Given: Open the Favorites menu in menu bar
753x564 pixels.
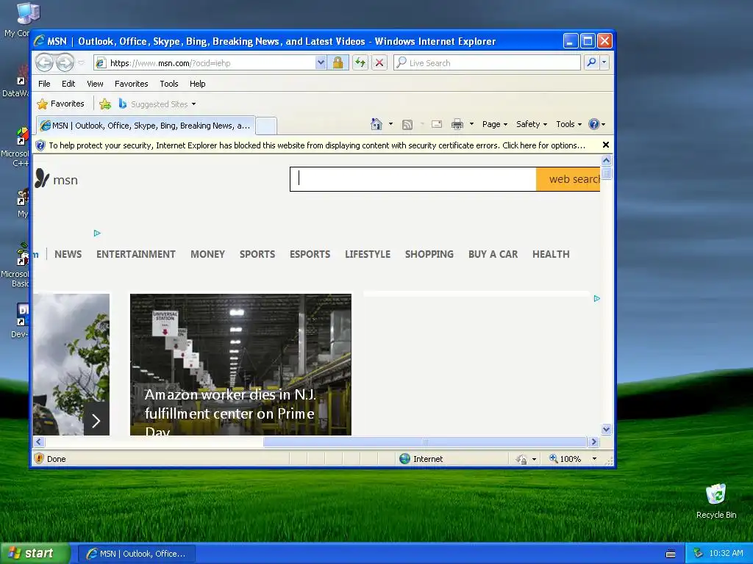Looking at the screenshot, I should coord(131,84).
